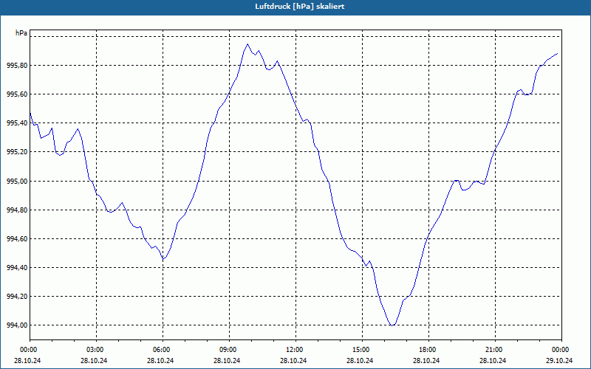Select the 995,20 y-axis label

click(17, 152)
